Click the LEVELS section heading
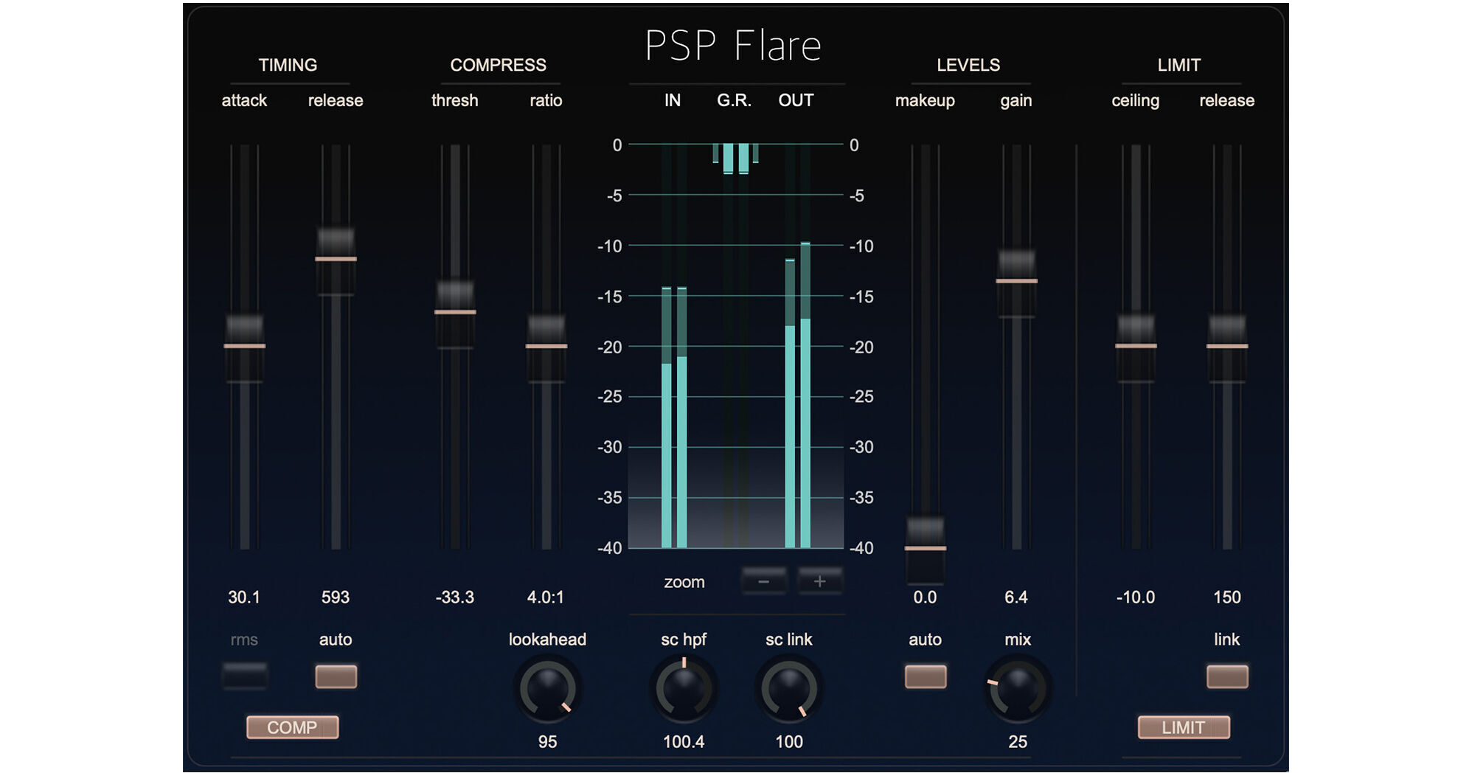Image resolution: width=1472 pixels, height=773 pixels. pyautogui.click(x=968, y=65)
